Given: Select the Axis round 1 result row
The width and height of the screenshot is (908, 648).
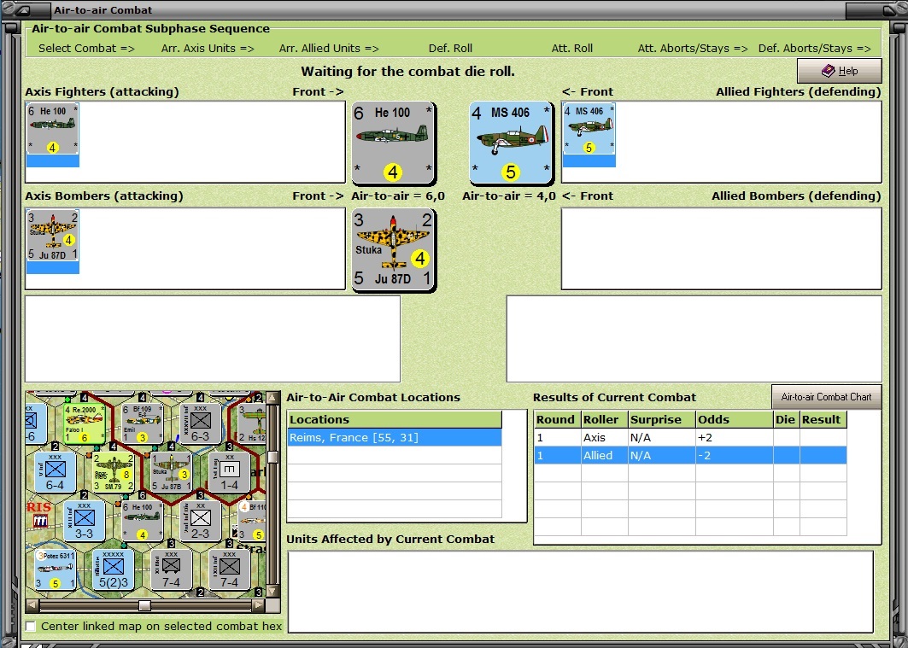Looking at the screenshot, I should 690,437.
